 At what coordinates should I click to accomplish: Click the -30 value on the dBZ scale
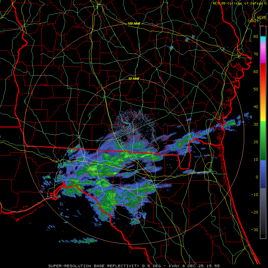click(x=255, y=230)
